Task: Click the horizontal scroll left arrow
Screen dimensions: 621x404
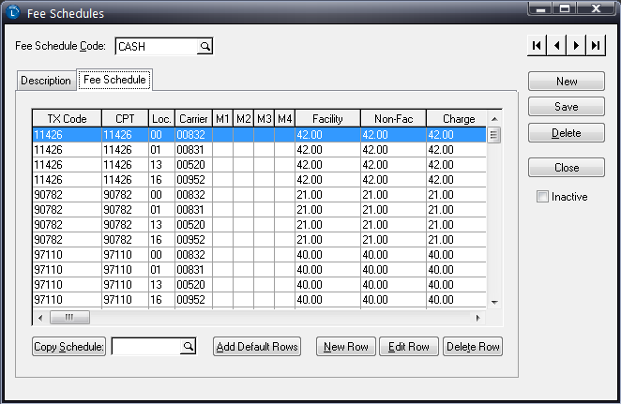Action: (x=40, y=318)
